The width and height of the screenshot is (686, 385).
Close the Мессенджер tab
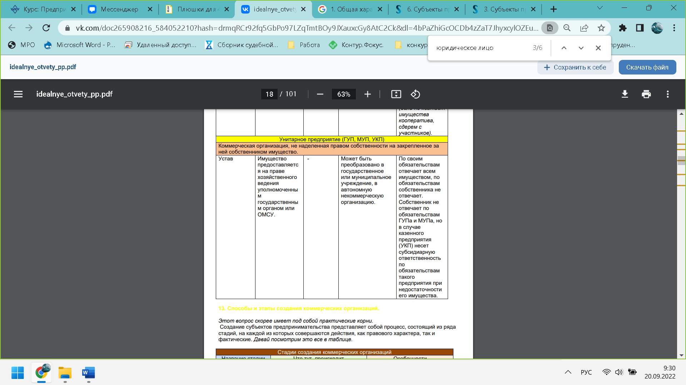[x=150, y=9]
